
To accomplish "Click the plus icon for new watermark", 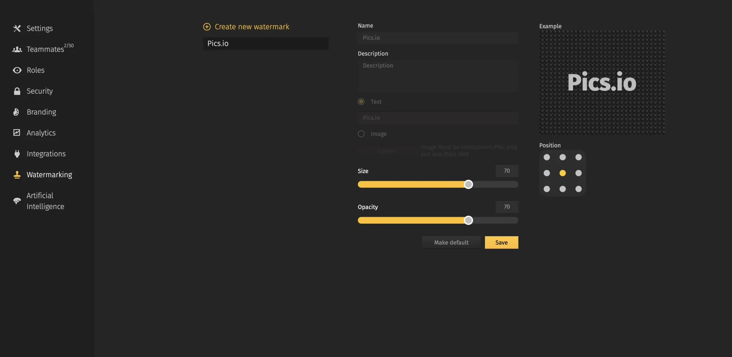I will click(207, 27).
